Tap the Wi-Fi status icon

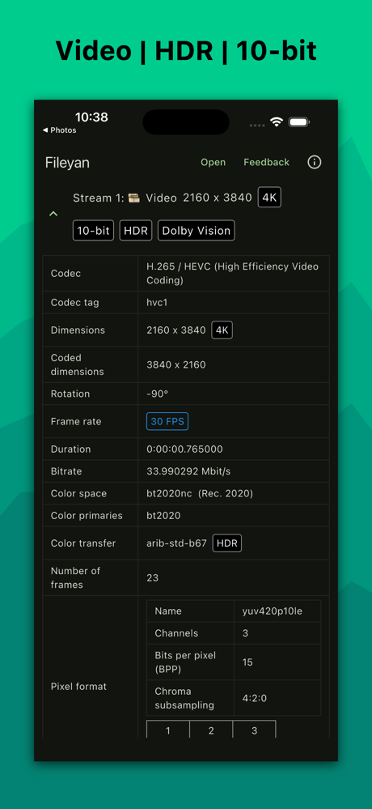click(x=277, y=122)
